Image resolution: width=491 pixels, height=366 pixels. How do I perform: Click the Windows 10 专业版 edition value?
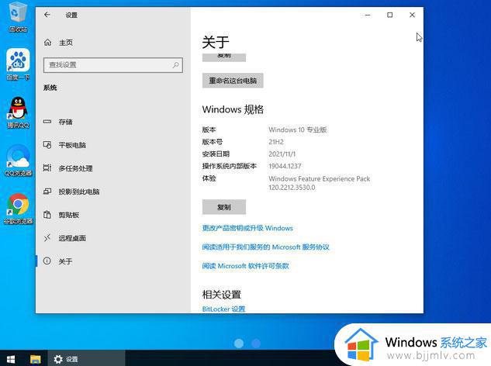tap(298, 129)
